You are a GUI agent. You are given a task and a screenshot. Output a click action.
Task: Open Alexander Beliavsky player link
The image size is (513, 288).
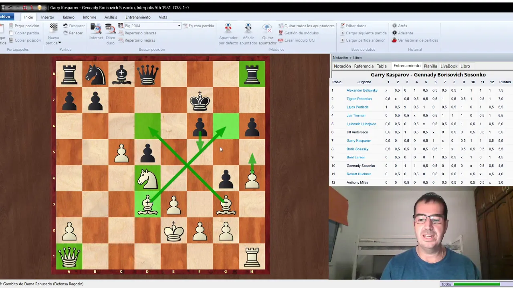[362, 90]
